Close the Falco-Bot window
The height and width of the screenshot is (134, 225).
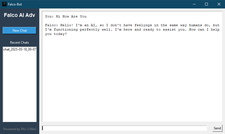(x=219, y=4)
